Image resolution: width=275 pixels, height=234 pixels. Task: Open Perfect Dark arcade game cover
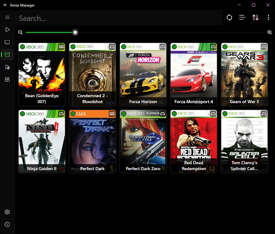(x=92, y=141)
